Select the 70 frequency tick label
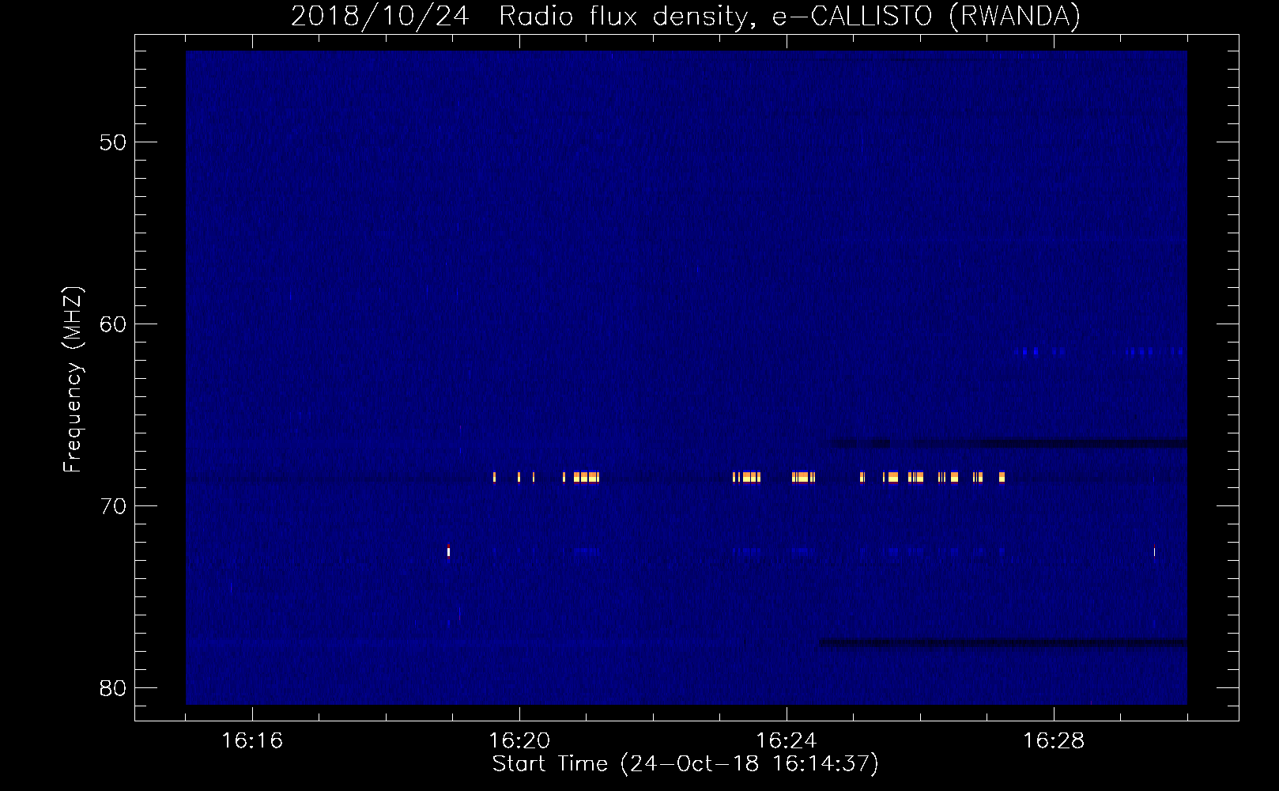1279x791 pixels. pyautogui.click(x=113, y=506)
